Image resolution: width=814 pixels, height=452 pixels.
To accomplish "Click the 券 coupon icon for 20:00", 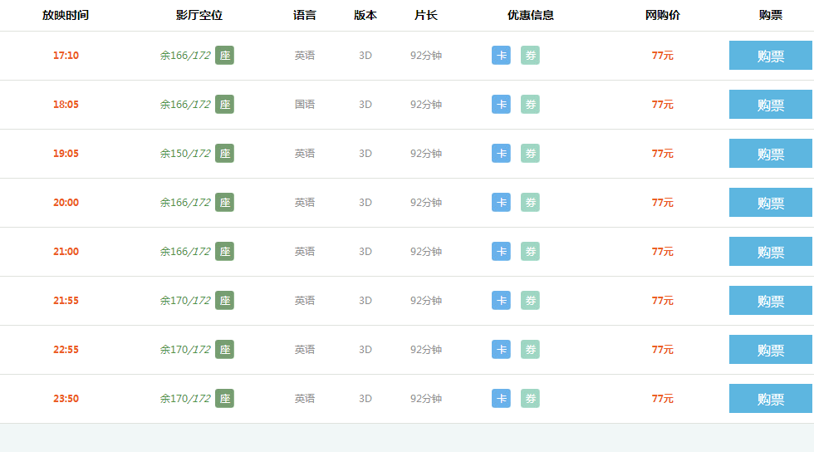I will [530, 202].
